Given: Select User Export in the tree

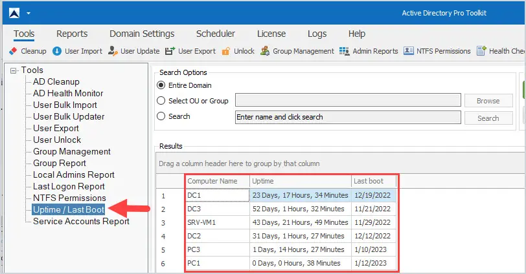Looking at the screenshot, I should pos(56,129).
